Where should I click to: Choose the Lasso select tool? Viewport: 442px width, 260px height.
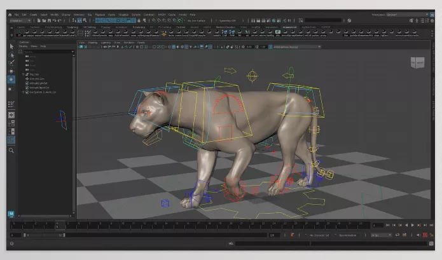11,55
